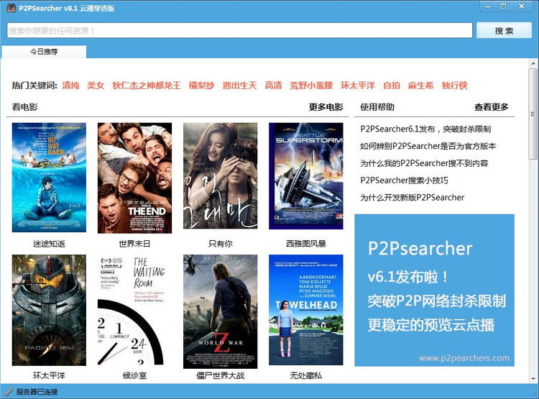Click movie title 西雅图风暴
539x399 pixels.
tap(306, 244)
